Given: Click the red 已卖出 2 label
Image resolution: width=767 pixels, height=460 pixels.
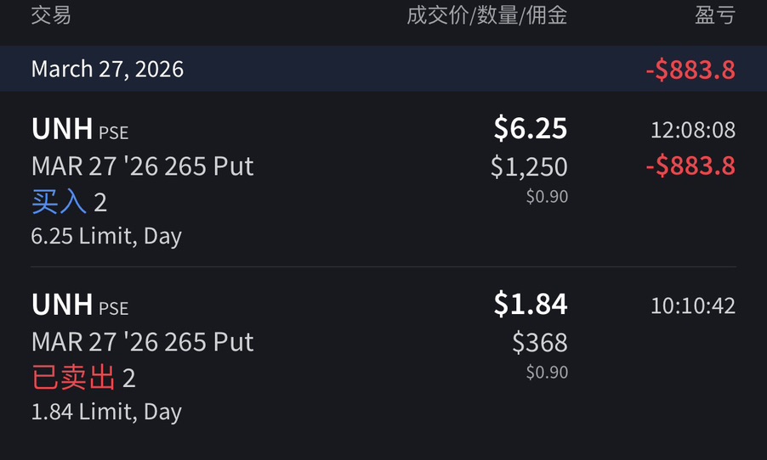Looking at the screenshot, I should click(83, 378).
